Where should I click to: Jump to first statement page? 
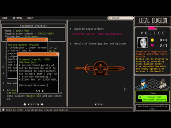point(25,104)
